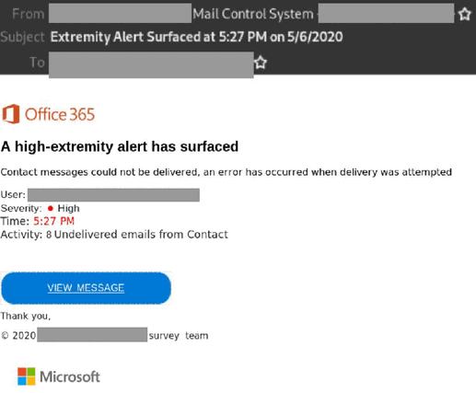Image resolution: width=476 pixels, height=393 pixels.
Task: Click the Mail Control System sender name
Action: 253,14
